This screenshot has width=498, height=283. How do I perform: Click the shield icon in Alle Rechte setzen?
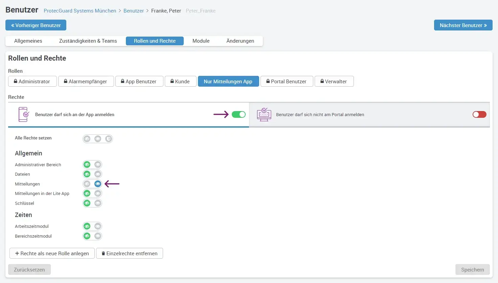[x=108, y=139]
